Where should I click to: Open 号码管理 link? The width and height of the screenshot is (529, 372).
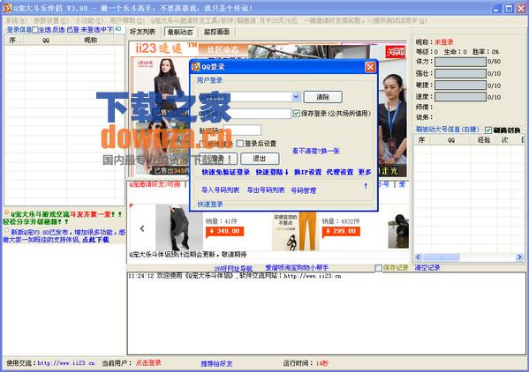click(x=303, y=190)
